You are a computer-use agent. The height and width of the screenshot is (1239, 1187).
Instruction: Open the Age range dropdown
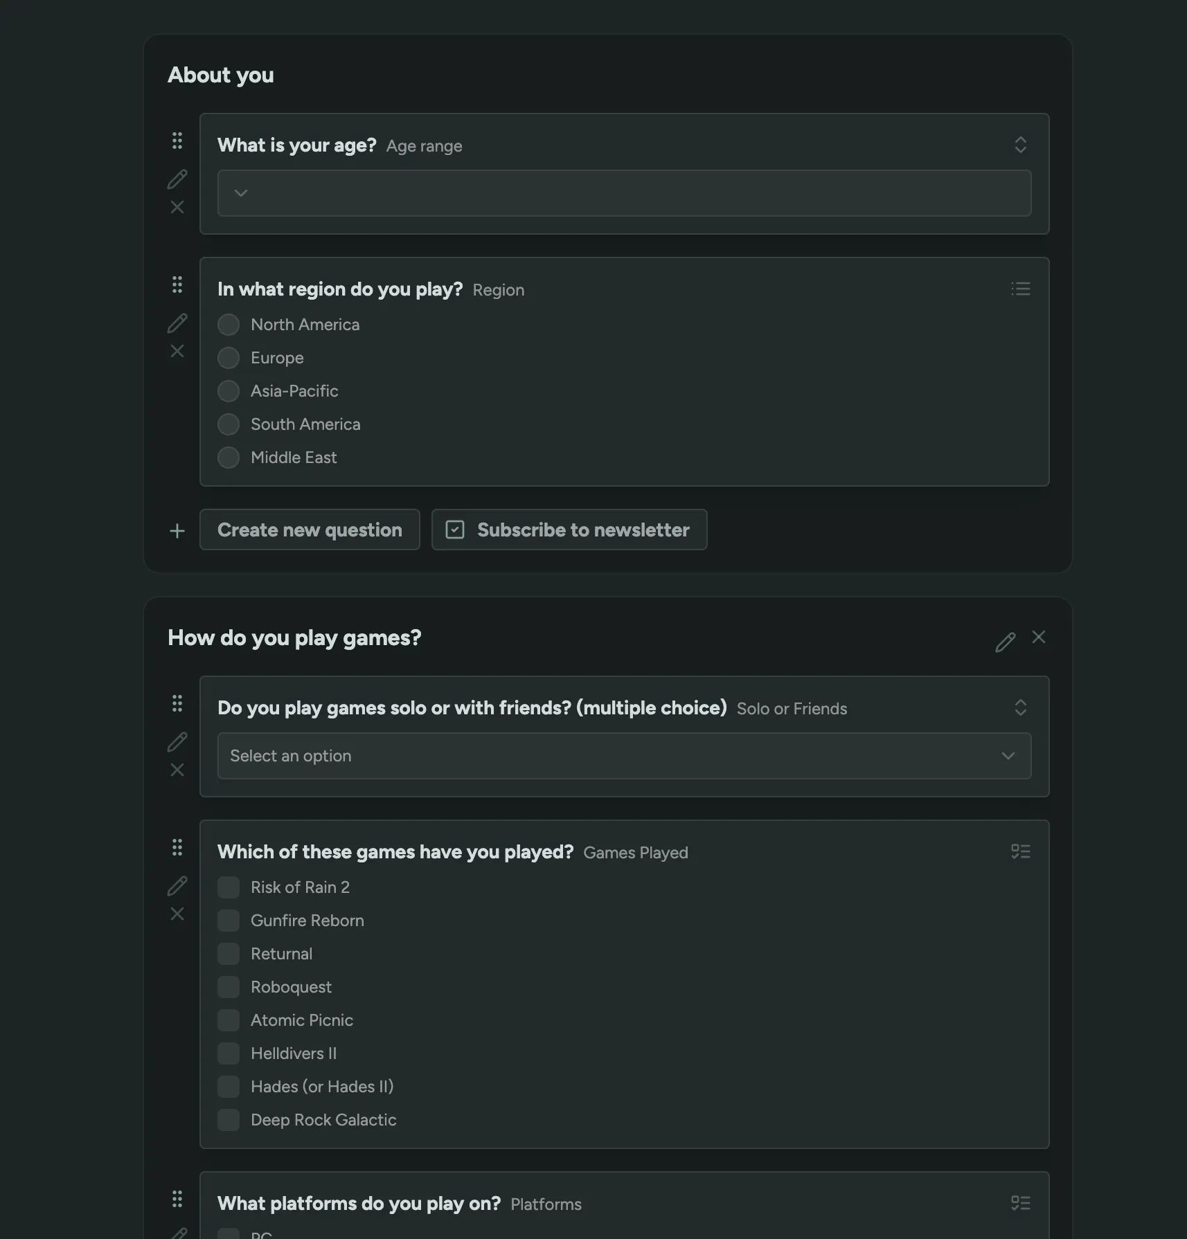(x=623, y=193)
